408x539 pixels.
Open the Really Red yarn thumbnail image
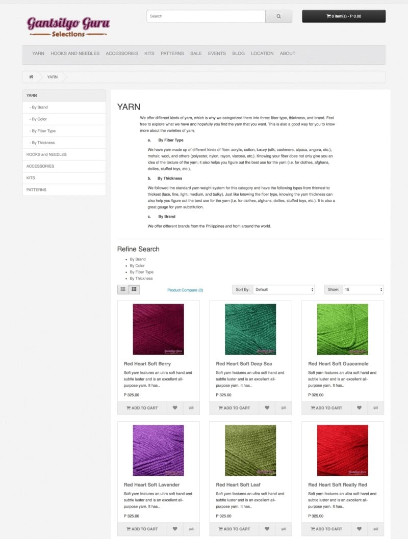tap(343, 450)
